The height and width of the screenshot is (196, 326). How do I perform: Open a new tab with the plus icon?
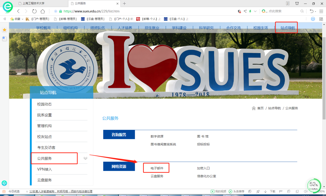tap(124, 4)
